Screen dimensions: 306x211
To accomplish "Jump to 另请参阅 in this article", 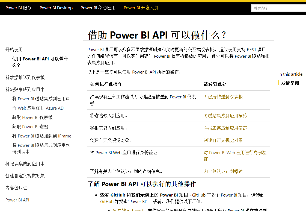I will click(290, 83).
